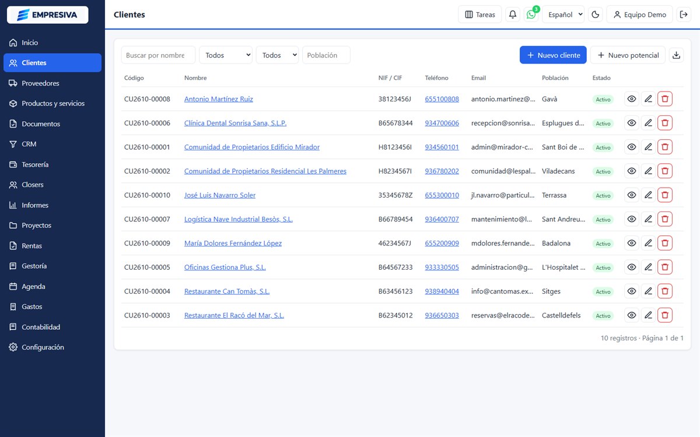Open WhatsApp messages icon
This screenshot has height=437, width=700.
point(531,15)
